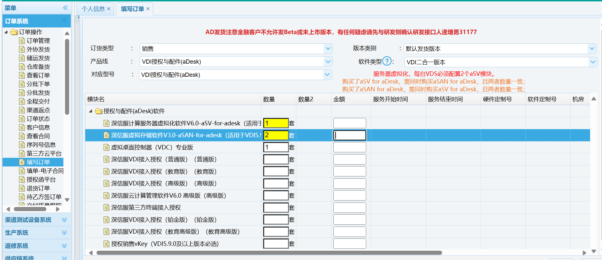Image resolution: width=602 pixels, height=260 pixels.
Task: Click the sidebar tree horizontal scrollbar
Action: [30, 209]
